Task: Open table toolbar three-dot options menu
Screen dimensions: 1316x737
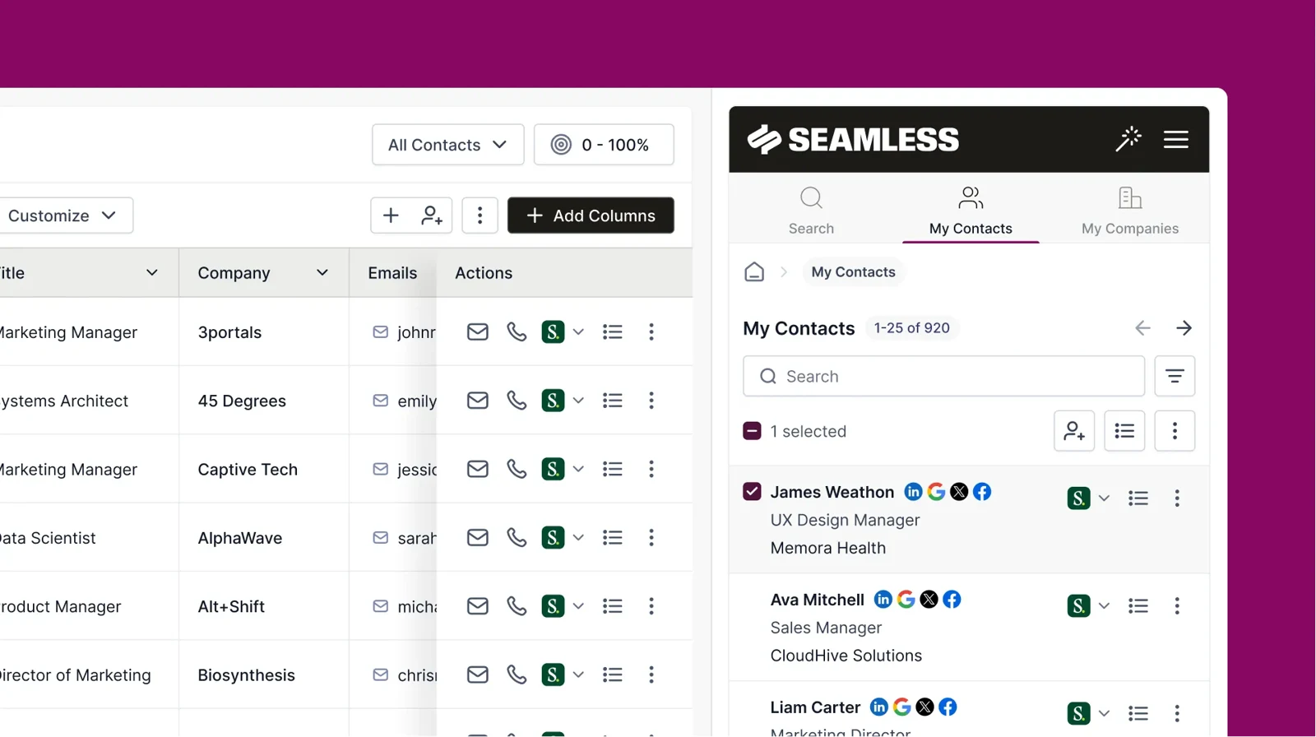Action: [x=480, y=216]
